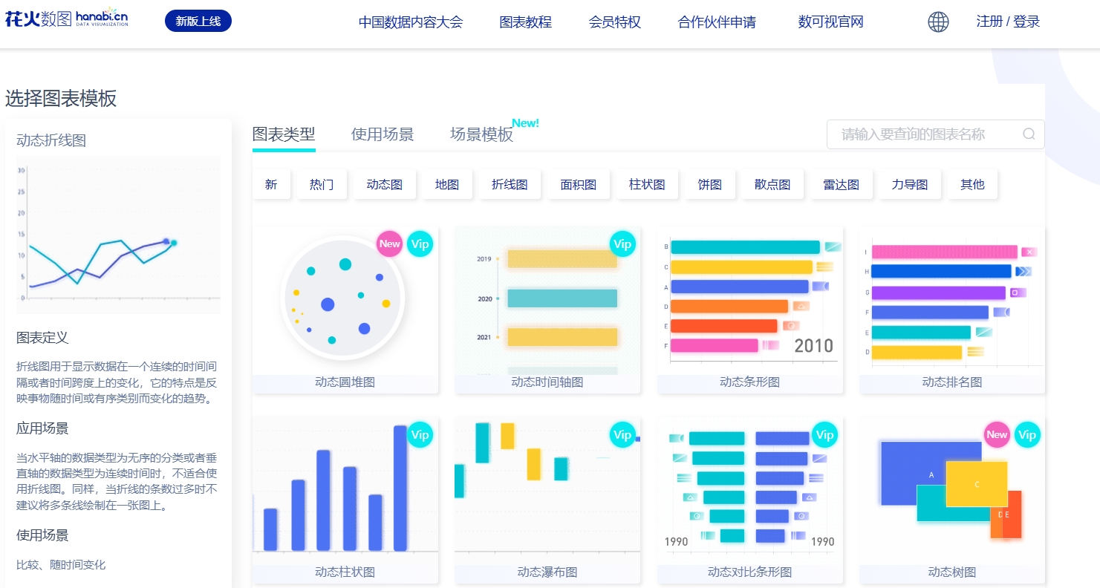
Task: Click 注册 / 登录 link
Action: click(x=1008, y=22)
